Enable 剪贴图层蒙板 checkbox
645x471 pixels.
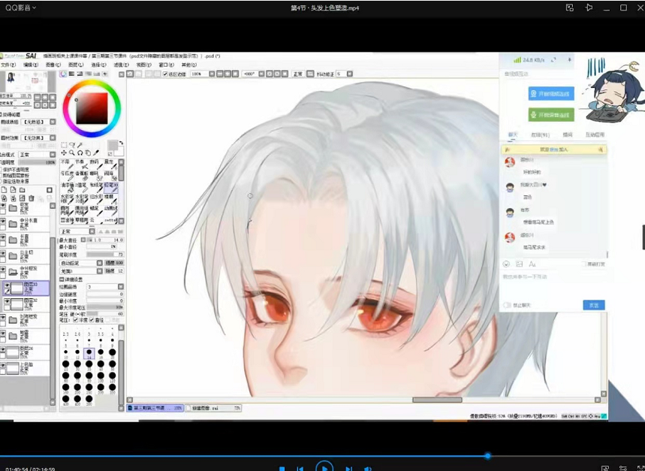click(2, 175)
